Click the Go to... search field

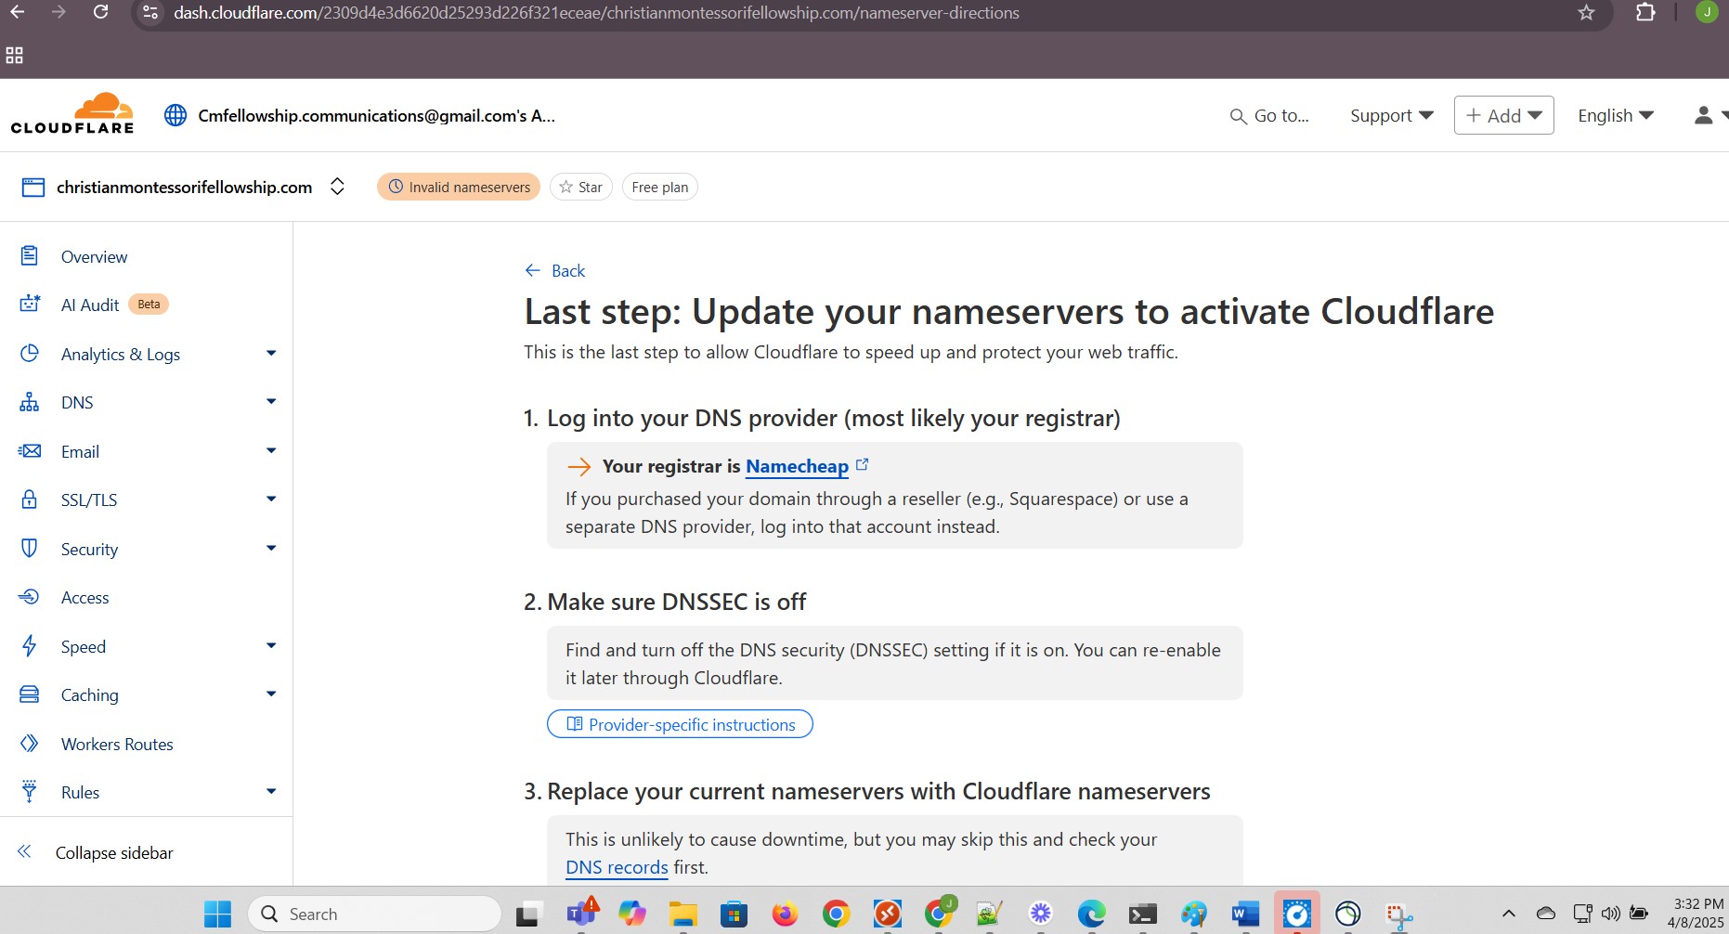click(x=1270, y=115)
